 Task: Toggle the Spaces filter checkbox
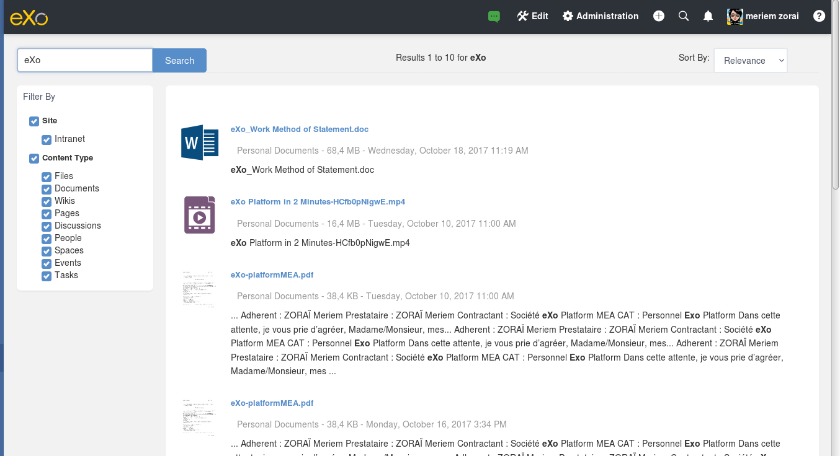pos(47,252)
